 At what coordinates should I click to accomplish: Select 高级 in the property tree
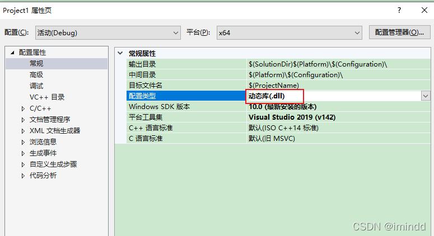[36, 74]
